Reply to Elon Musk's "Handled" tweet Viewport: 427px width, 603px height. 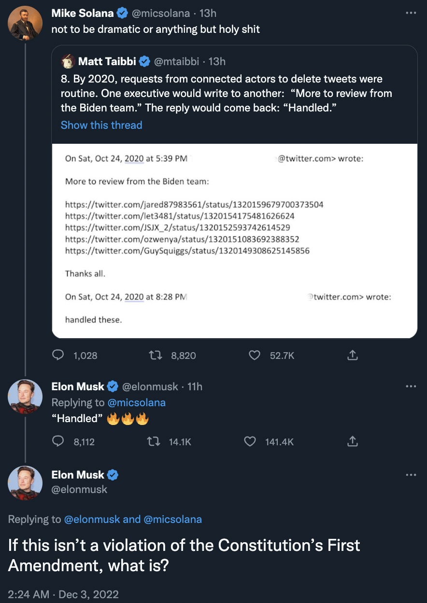pyautogui.click(x=58, y=441)
